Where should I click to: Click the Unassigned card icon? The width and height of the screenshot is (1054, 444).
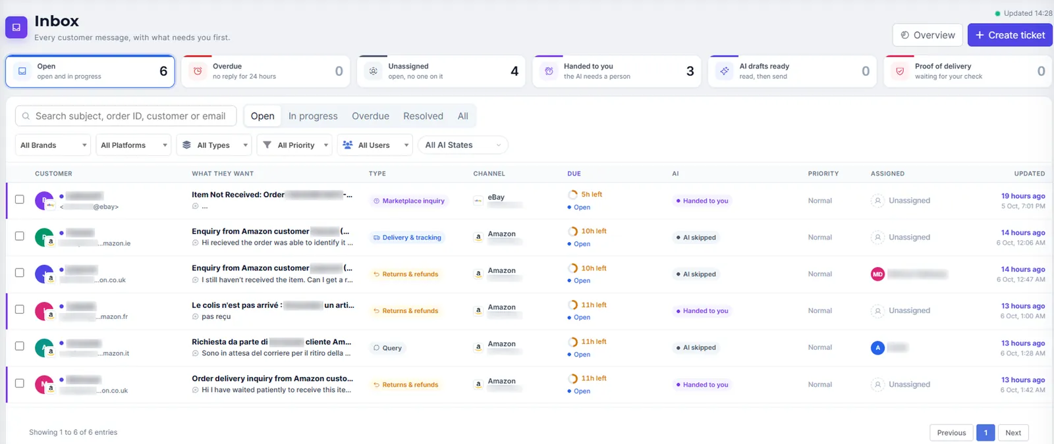[x=374, y=71]
